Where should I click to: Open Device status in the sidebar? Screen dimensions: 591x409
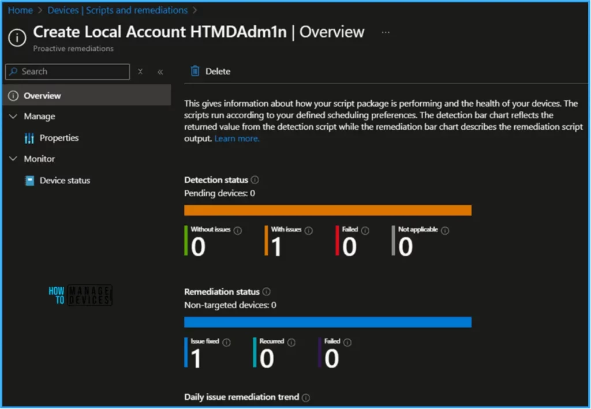[65, 181]
